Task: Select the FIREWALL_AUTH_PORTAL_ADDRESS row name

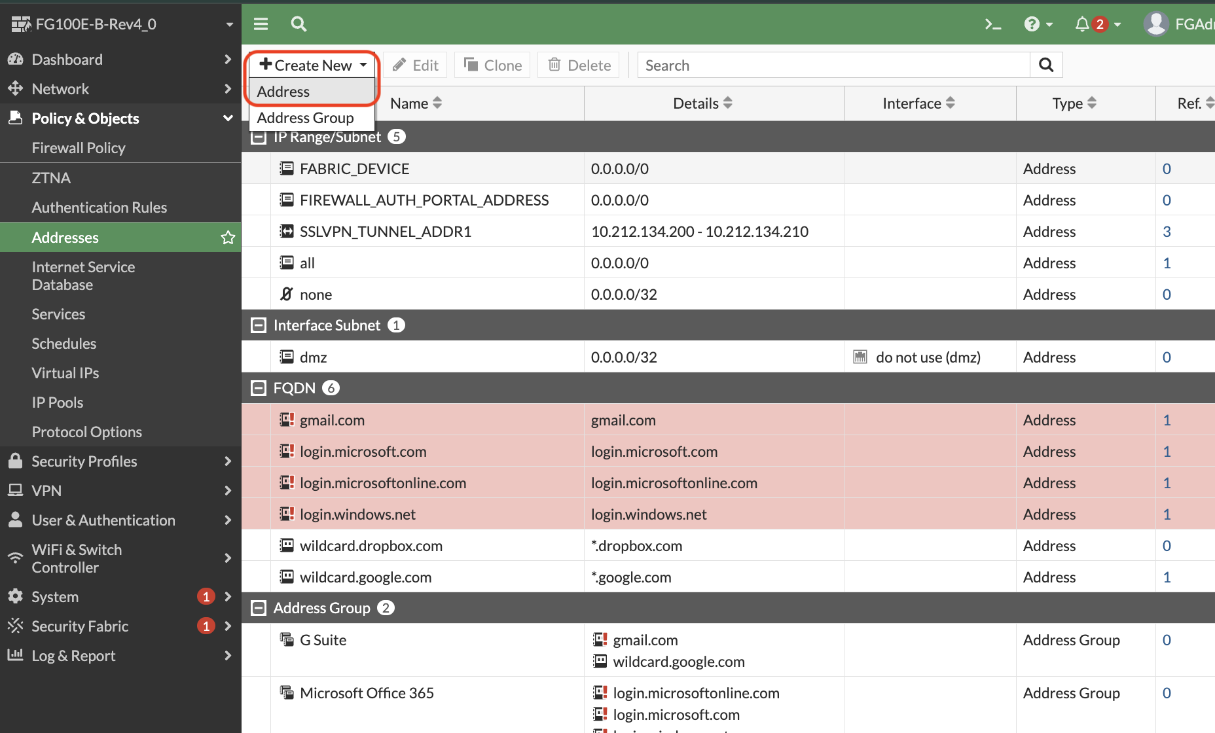Action: click(x=424, y=200)
